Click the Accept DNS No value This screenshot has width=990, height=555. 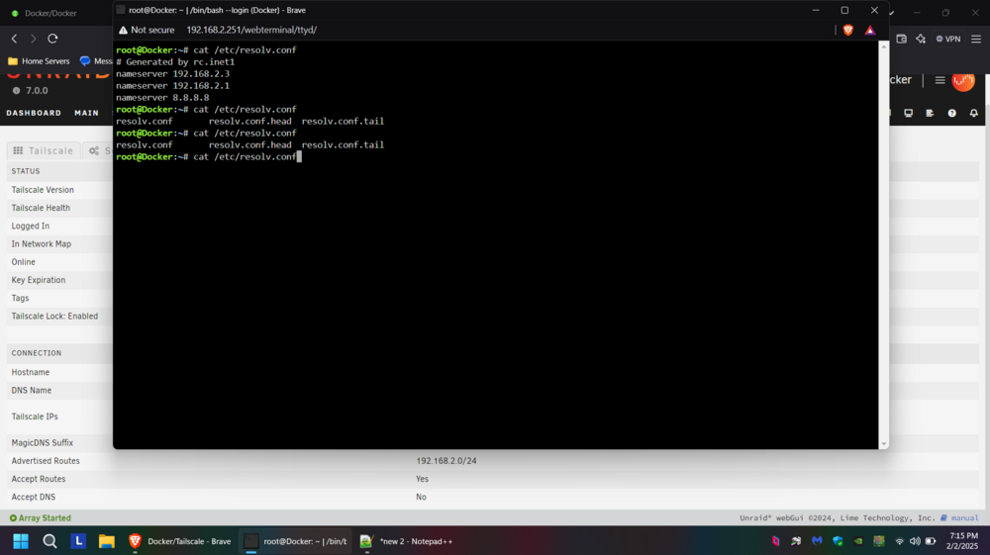pos(421,497)
